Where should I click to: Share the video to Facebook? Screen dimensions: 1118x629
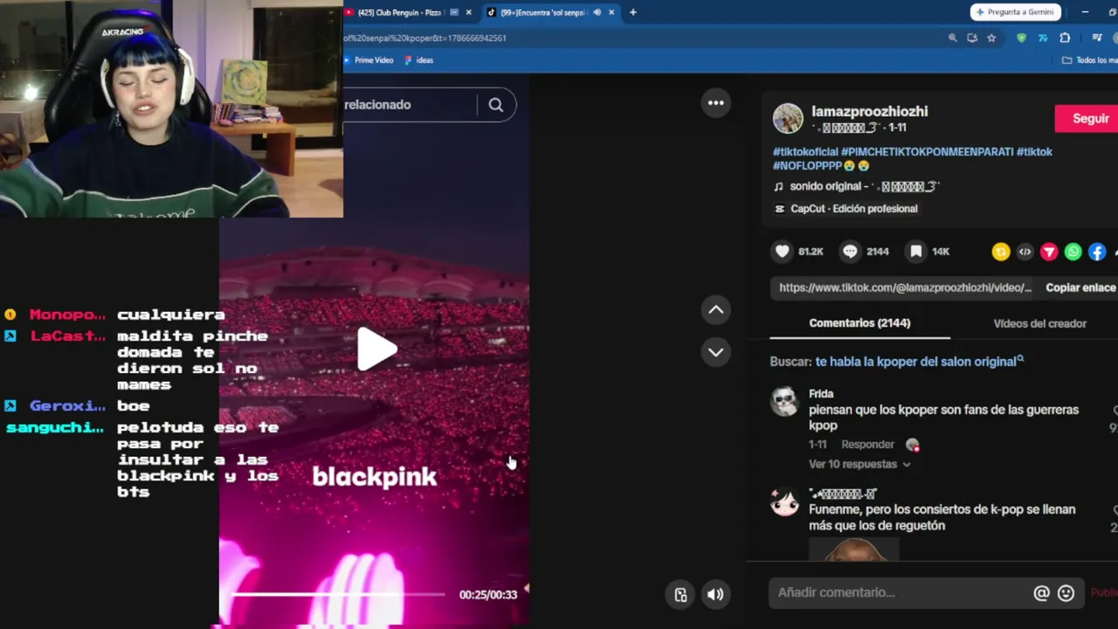click(1097, 252)
